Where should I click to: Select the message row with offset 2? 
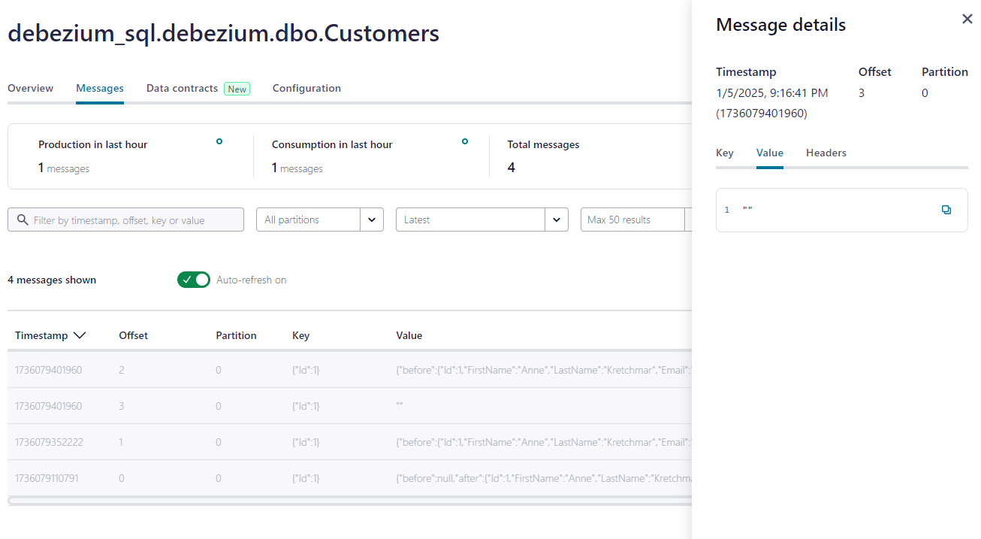pyautogui.click(x=349, y=370)
